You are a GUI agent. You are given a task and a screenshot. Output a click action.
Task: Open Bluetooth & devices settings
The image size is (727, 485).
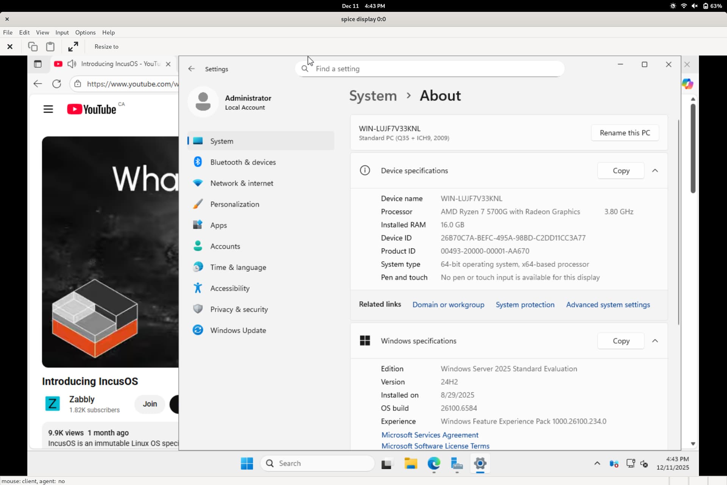[x=243, y=162]
